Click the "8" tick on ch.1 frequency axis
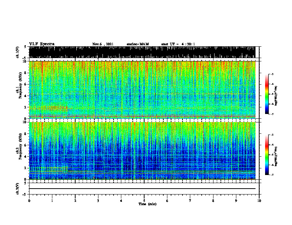Viewport: 292px width, 225px height. (25, 73)
